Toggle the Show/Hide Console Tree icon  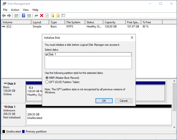tap(16, 16)
